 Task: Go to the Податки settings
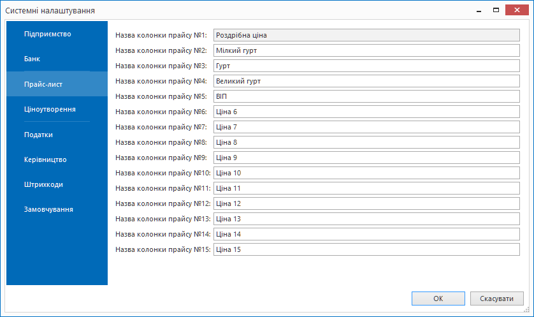(x=38, y=135)
